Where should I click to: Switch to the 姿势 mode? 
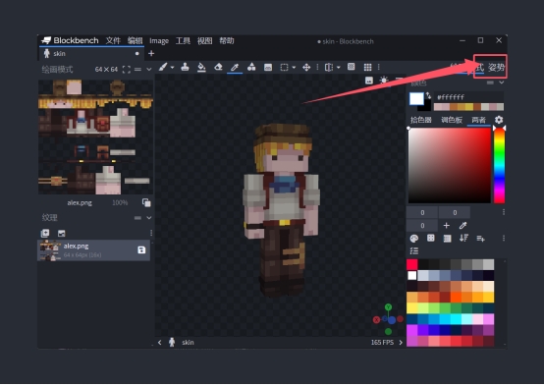(x=496, y=68)
